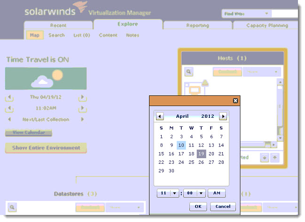Open the hour dropdown showing 11
The height and width of the screenshot is (222, 305).
168,193
